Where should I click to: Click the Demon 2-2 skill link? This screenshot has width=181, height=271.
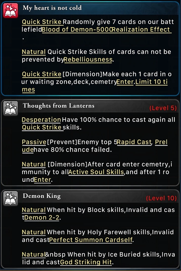point(42,217)
